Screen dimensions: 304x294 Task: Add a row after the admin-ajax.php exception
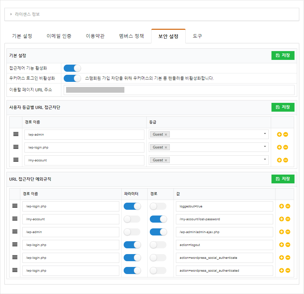(x=282, y=232)
